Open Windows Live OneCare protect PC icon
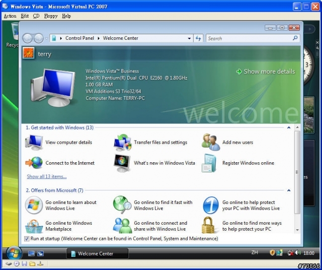The width and height of the screenshot is (322, 270). click(x=211, y=205)
